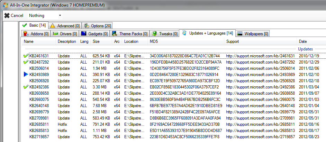This screenshot has width=326, height=142.
Task: Select the KB2506928 update row
Action: [x=174, y=81]
